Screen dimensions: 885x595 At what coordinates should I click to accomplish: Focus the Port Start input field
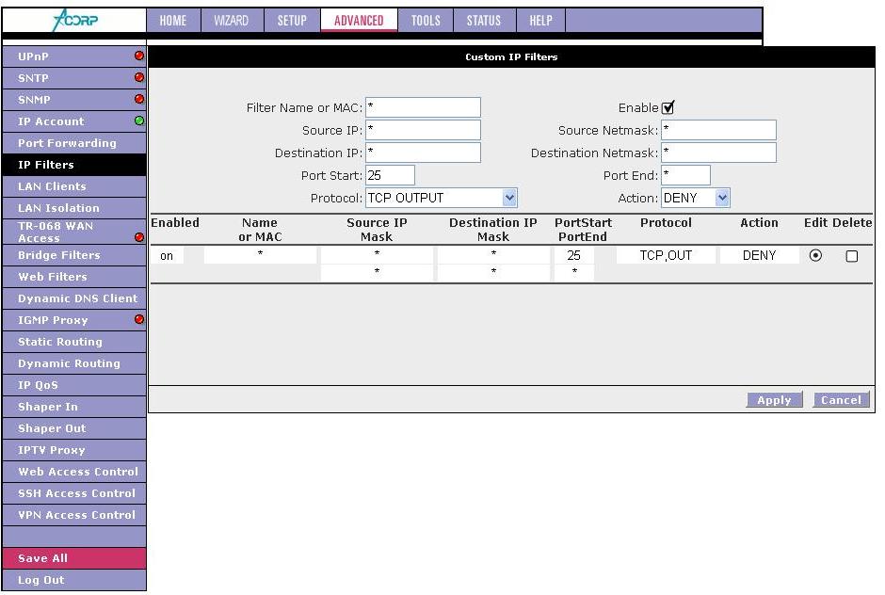[390, 175]
